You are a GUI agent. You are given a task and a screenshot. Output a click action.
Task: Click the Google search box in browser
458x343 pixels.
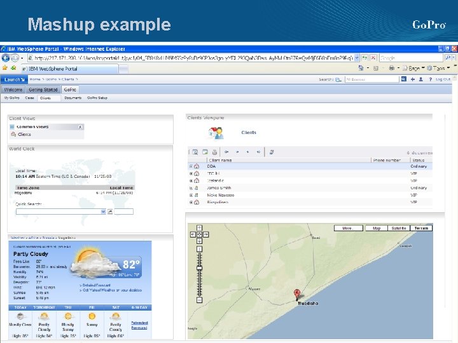point(412,58)
